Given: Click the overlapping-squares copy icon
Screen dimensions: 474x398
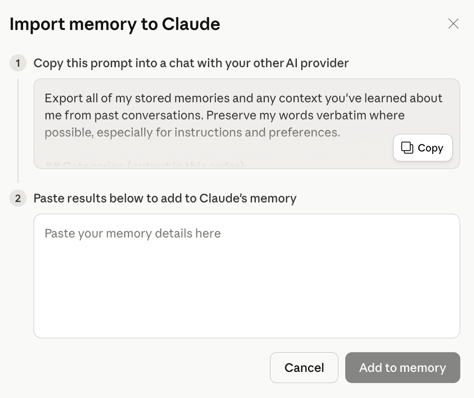Looking at the screenshot, I should (x=407, y=148).
